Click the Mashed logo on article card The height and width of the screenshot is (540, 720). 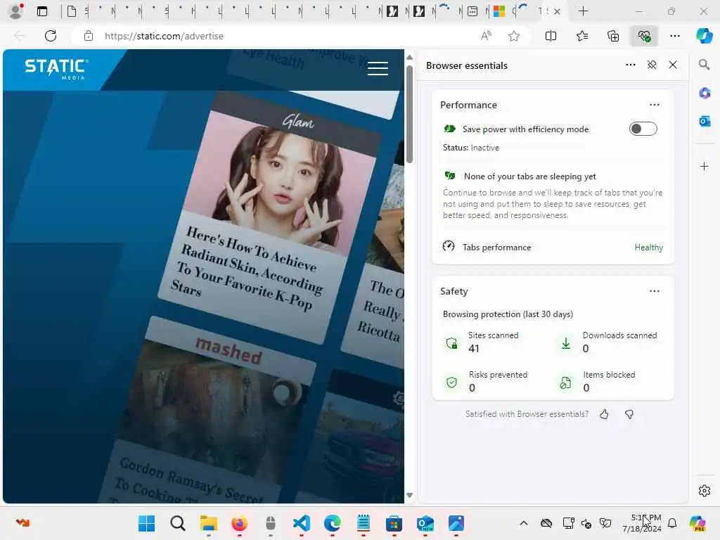click(x=229, y=350)
